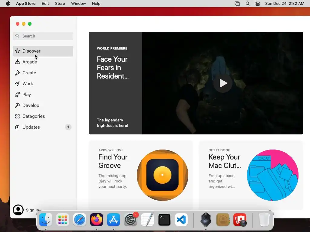Open the Help menu
310x232 pixels.
(96, 4)
